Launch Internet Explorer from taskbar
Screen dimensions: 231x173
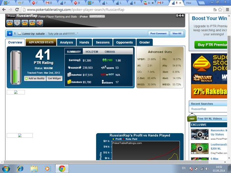click(x=20, y=169)
